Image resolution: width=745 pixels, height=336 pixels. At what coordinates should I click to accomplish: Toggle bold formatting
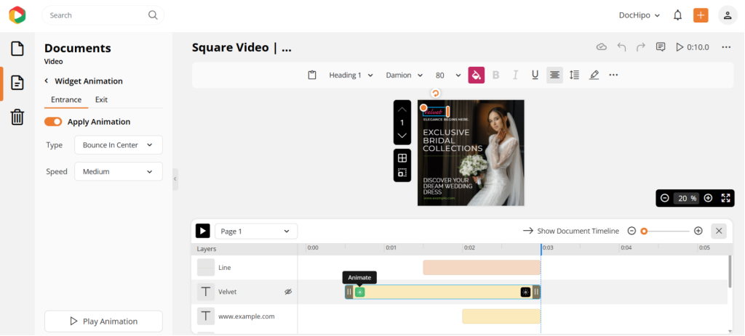[x=495, y=75]
